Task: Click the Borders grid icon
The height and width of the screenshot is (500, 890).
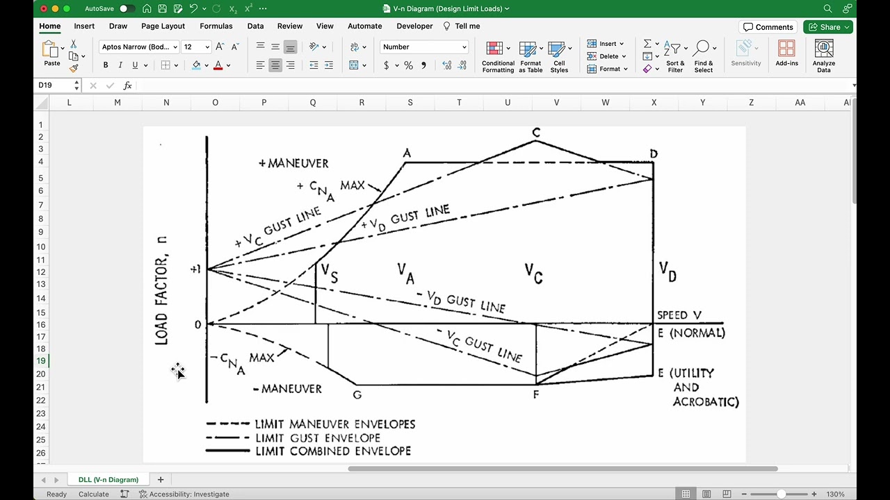Action: click(165, 65)
